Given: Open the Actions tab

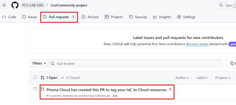Looking at the screenshot, I should click(x=90, y=17).
